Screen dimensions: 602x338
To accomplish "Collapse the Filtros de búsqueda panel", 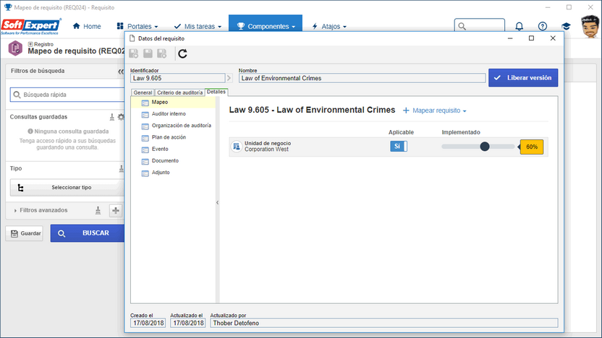I will click(121, 71).
